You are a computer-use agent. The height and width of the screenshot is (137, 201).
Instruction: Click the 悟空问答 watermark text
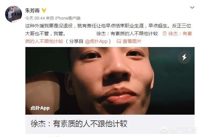(x=183, y=130)
